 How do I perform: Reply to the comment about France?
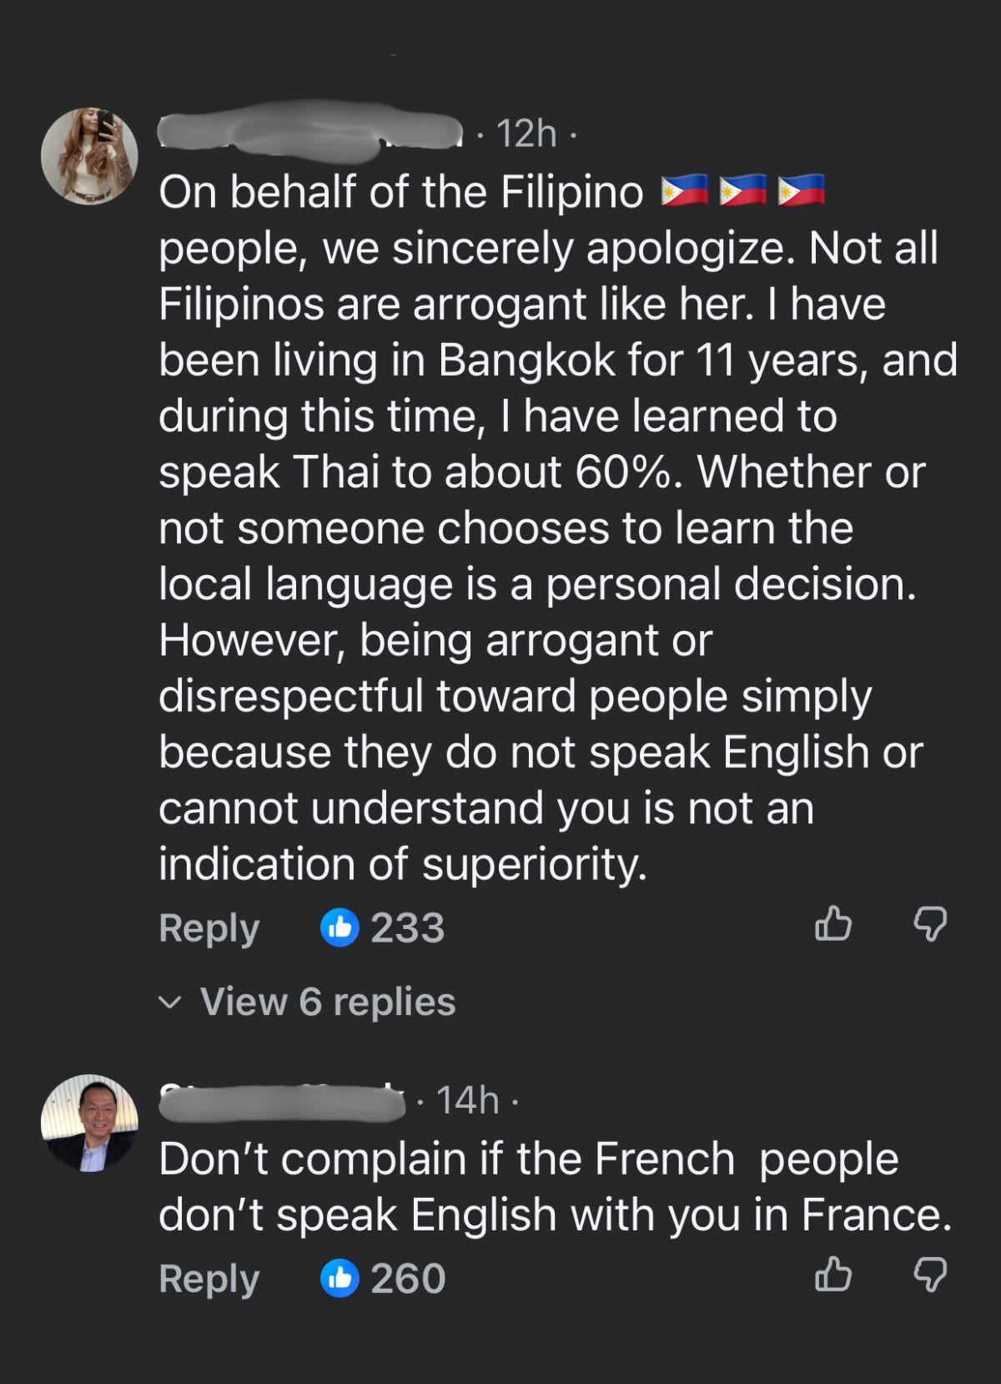[x=209, y=1278]
